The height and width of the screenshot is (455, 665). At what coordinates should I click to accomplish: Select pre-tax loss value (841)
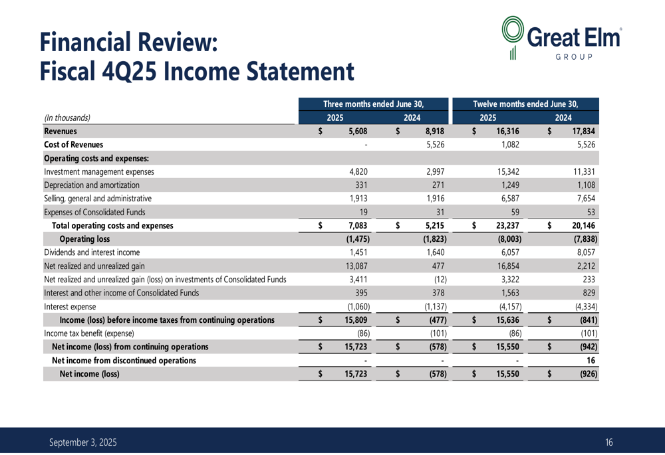click(x=589, y=320)
